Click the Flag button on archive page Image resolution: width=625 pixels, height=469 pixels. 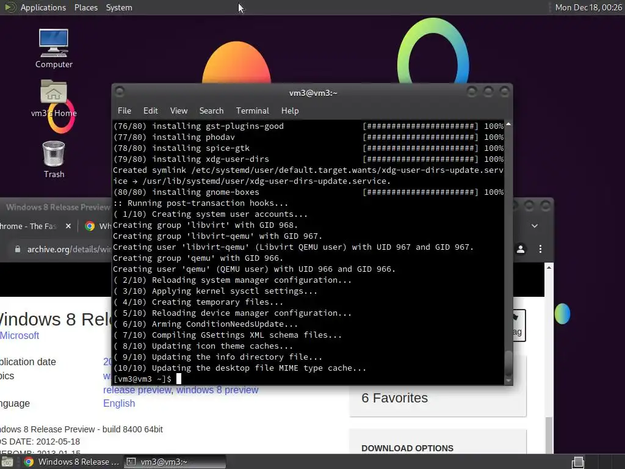tap(519, 325)
